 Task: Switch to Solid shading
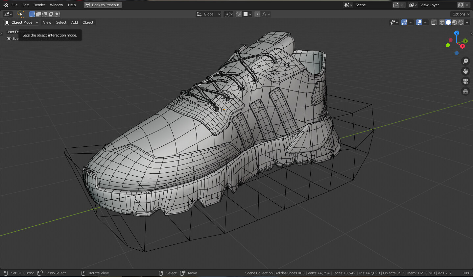(448, 22)
